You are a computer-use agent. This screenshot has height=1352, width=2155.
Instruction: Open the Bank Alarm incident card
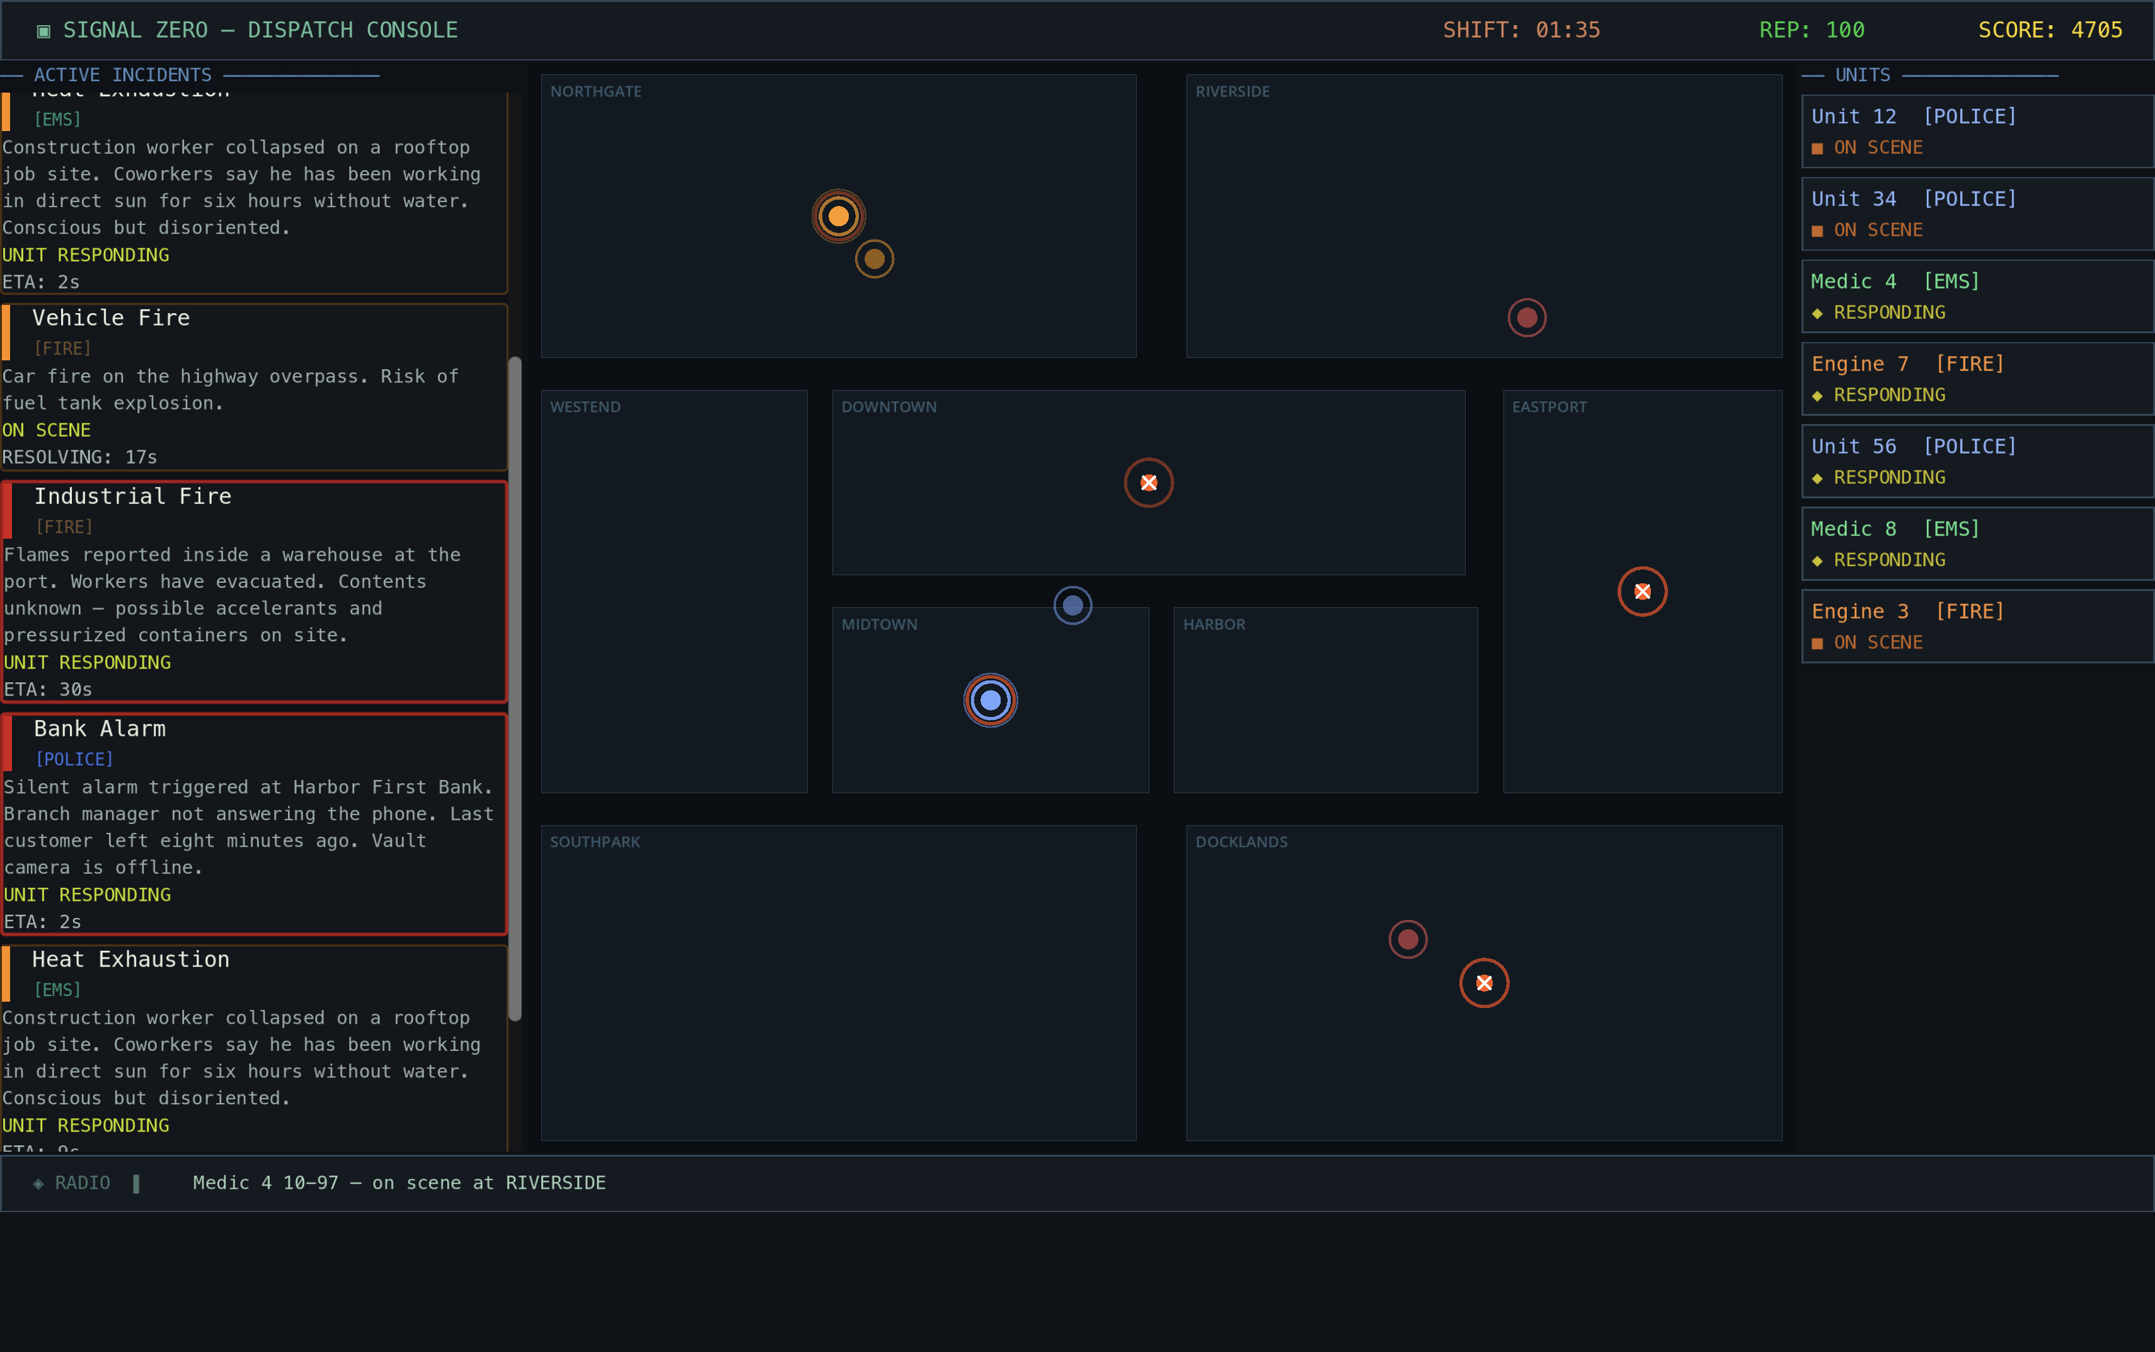coord(254,825)
